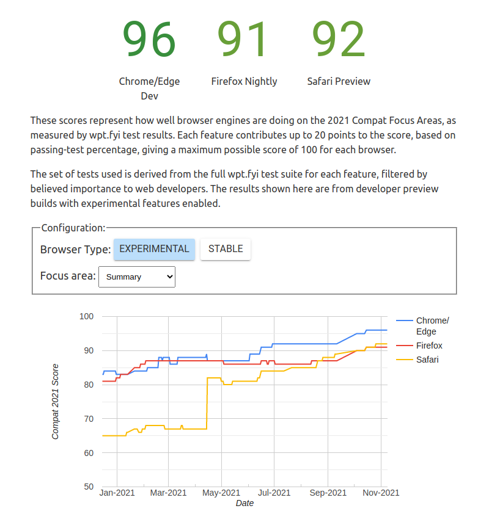Screen dimensions: 478x525
Task: Select the EXPERIMENTAL browser type
Action: [154, 249]
